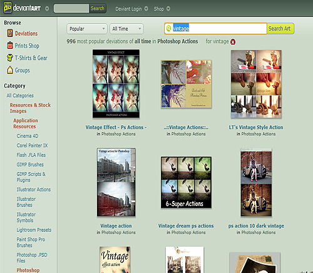Viewport: 313px width, 273px height.
Task: Click the Deviations icon in Browse
Action: pos(10,33)
